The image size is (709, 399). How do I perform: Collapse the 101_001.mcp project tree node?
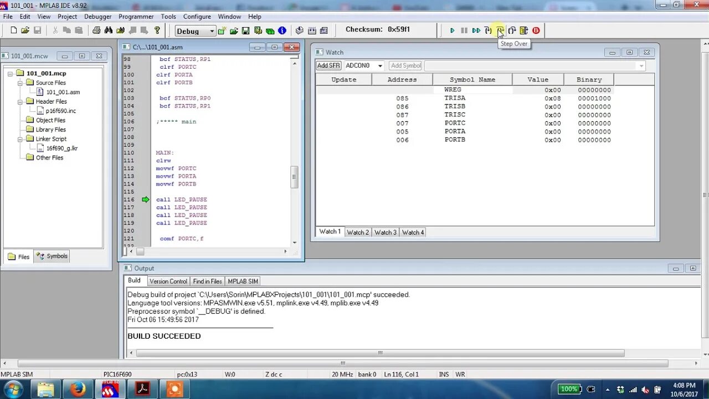10,74
